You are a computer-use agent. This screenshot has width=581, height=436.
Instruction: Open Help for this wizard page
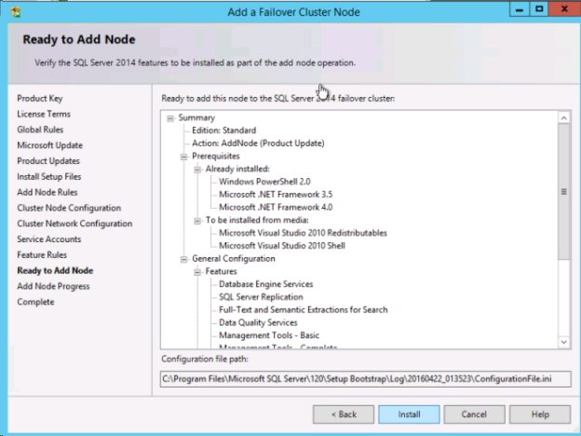(540, 415)
